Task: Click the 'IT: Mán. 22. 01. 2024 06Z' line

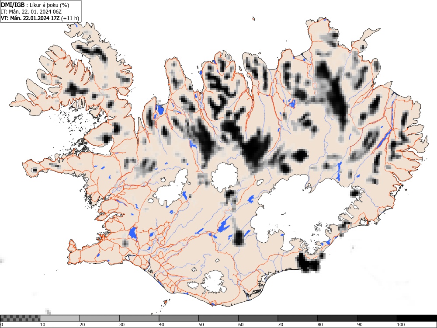Action: click(31, 12)
